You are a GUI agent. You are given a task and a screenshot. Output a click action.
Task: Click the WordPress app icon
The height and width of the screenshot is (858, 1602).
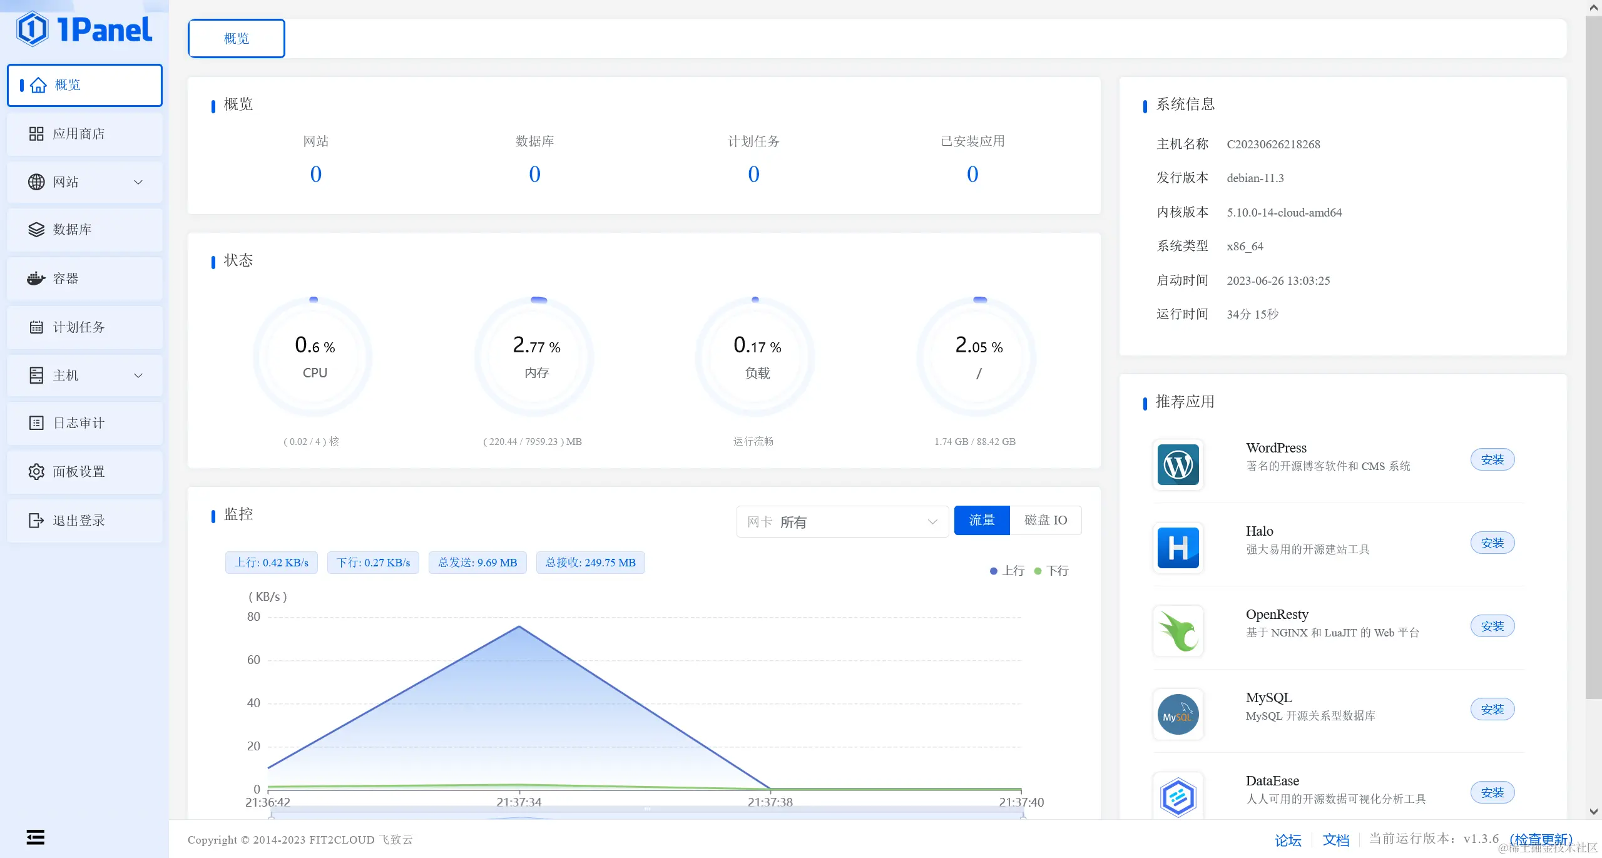(x=1178, y=464)
